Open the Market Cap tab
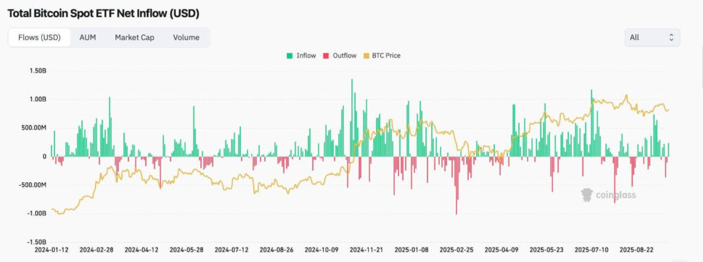The height and width of the screenshot is (262, 703). (x=135, y=38)
